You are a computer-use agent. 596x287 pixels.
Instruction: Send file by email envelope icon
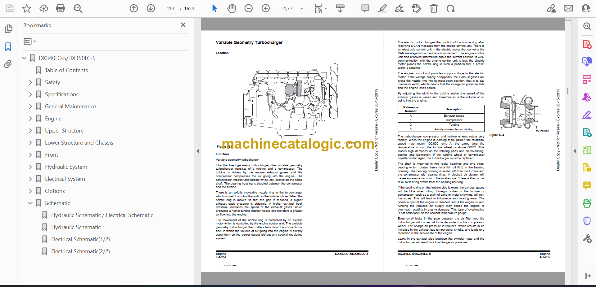pyautogui.click(x=569, y=8)
